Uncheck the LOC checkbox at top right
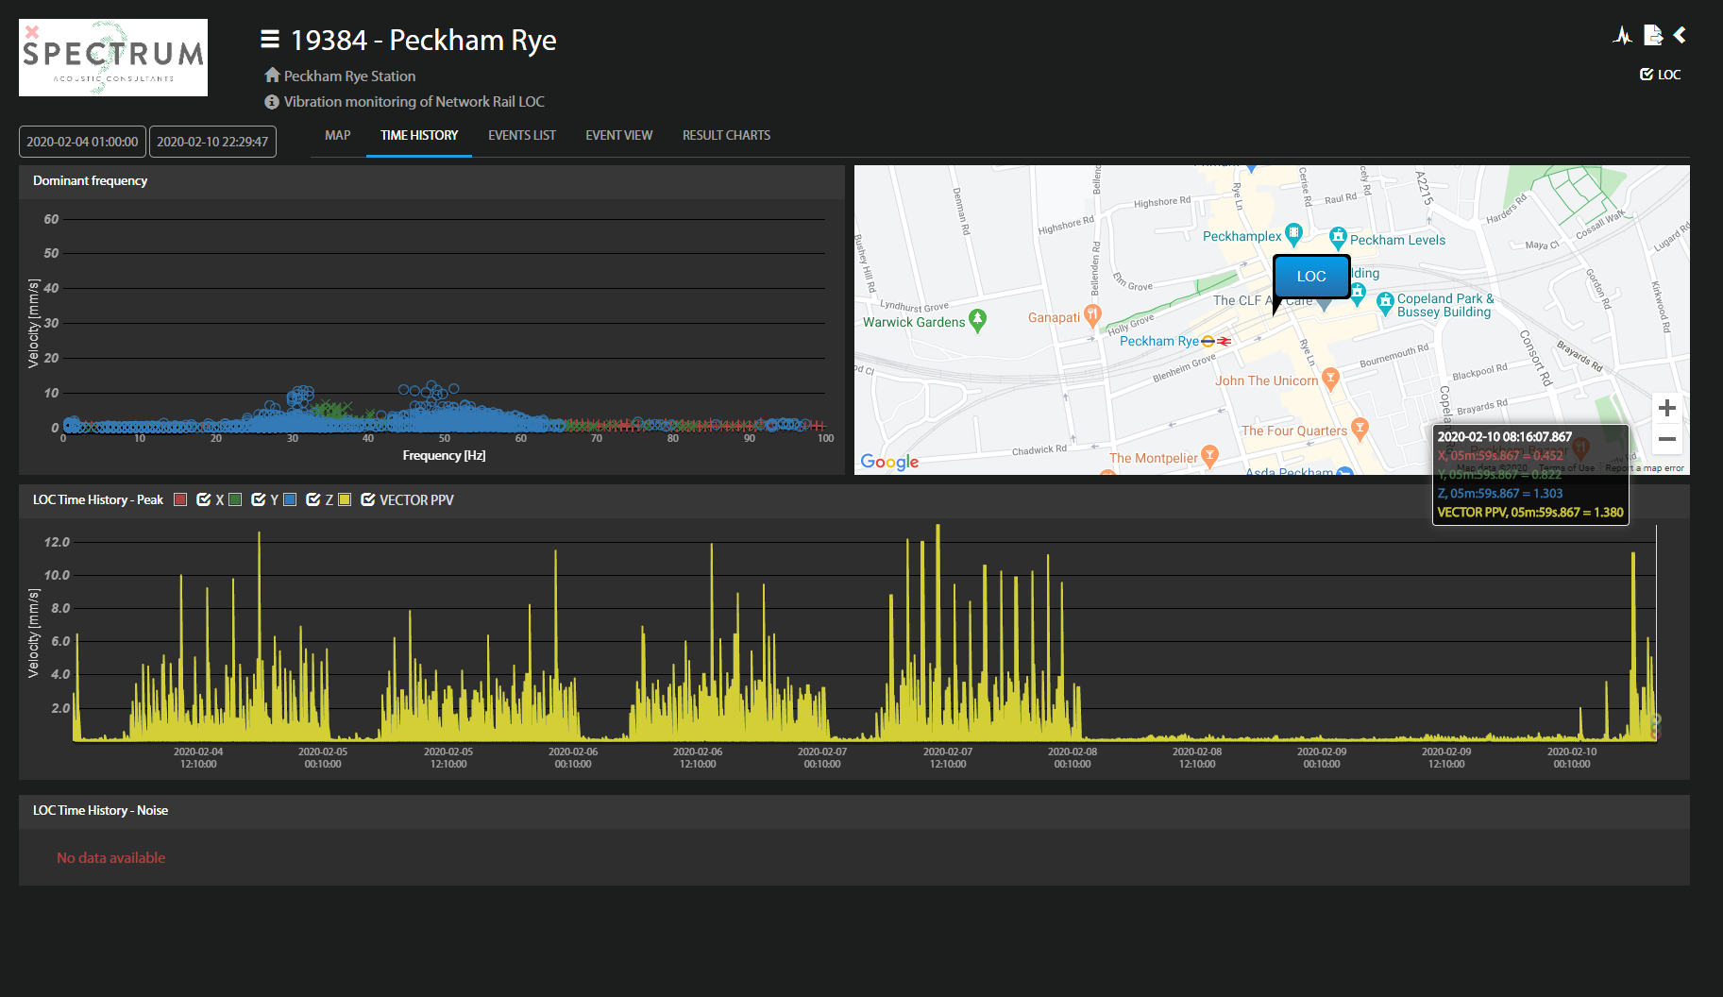The width and height of the screenshot is (1723, 997). point(1647,75)
